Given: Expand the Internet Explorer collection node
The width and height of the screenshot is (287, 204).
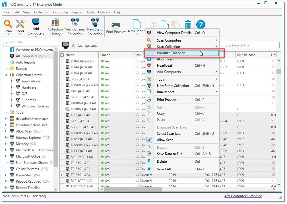Looking at the screenshot, I should pos(6,137).
